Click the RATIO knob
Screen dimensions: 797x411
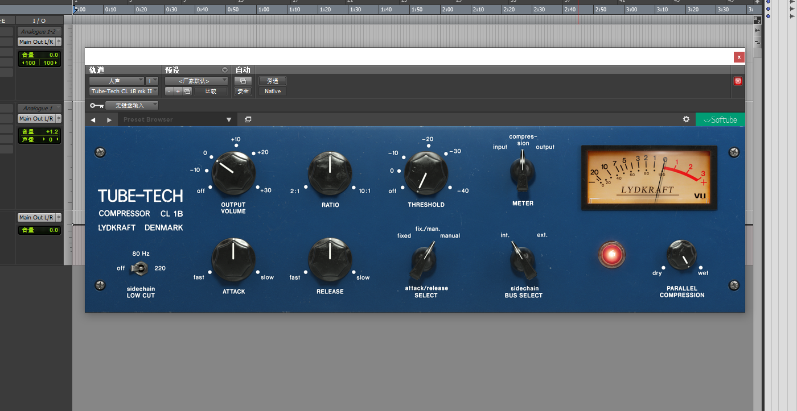click(330, 173)
